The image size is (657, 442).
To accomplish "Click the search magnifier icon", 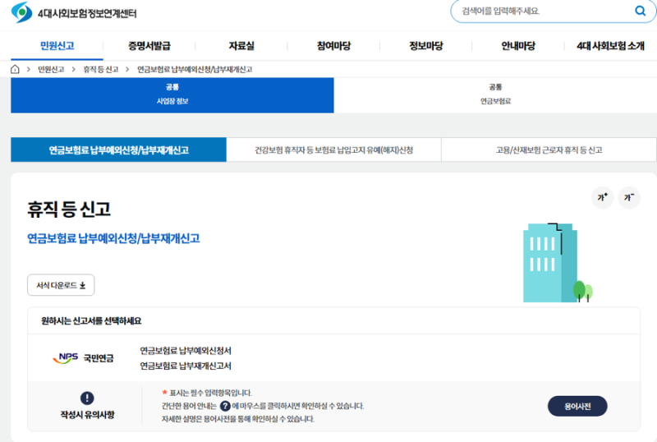I will (x=640, y=11).
